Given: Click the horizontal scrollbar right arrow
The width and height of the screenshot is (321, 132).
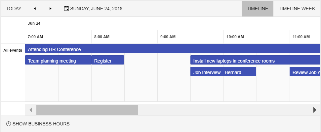Looking at the screenshot, I should pos(315,110).
